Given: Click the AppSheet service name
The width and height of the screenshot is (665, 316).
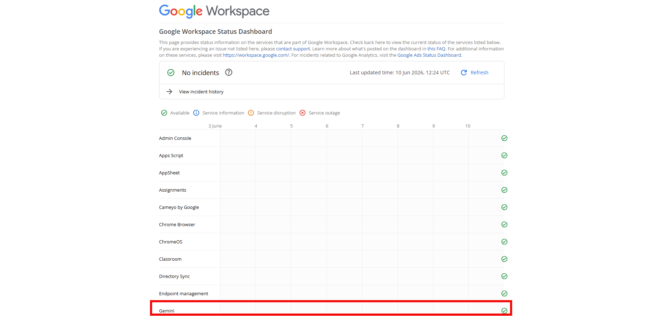Looking at the screenshot, I should coord(169,173).
